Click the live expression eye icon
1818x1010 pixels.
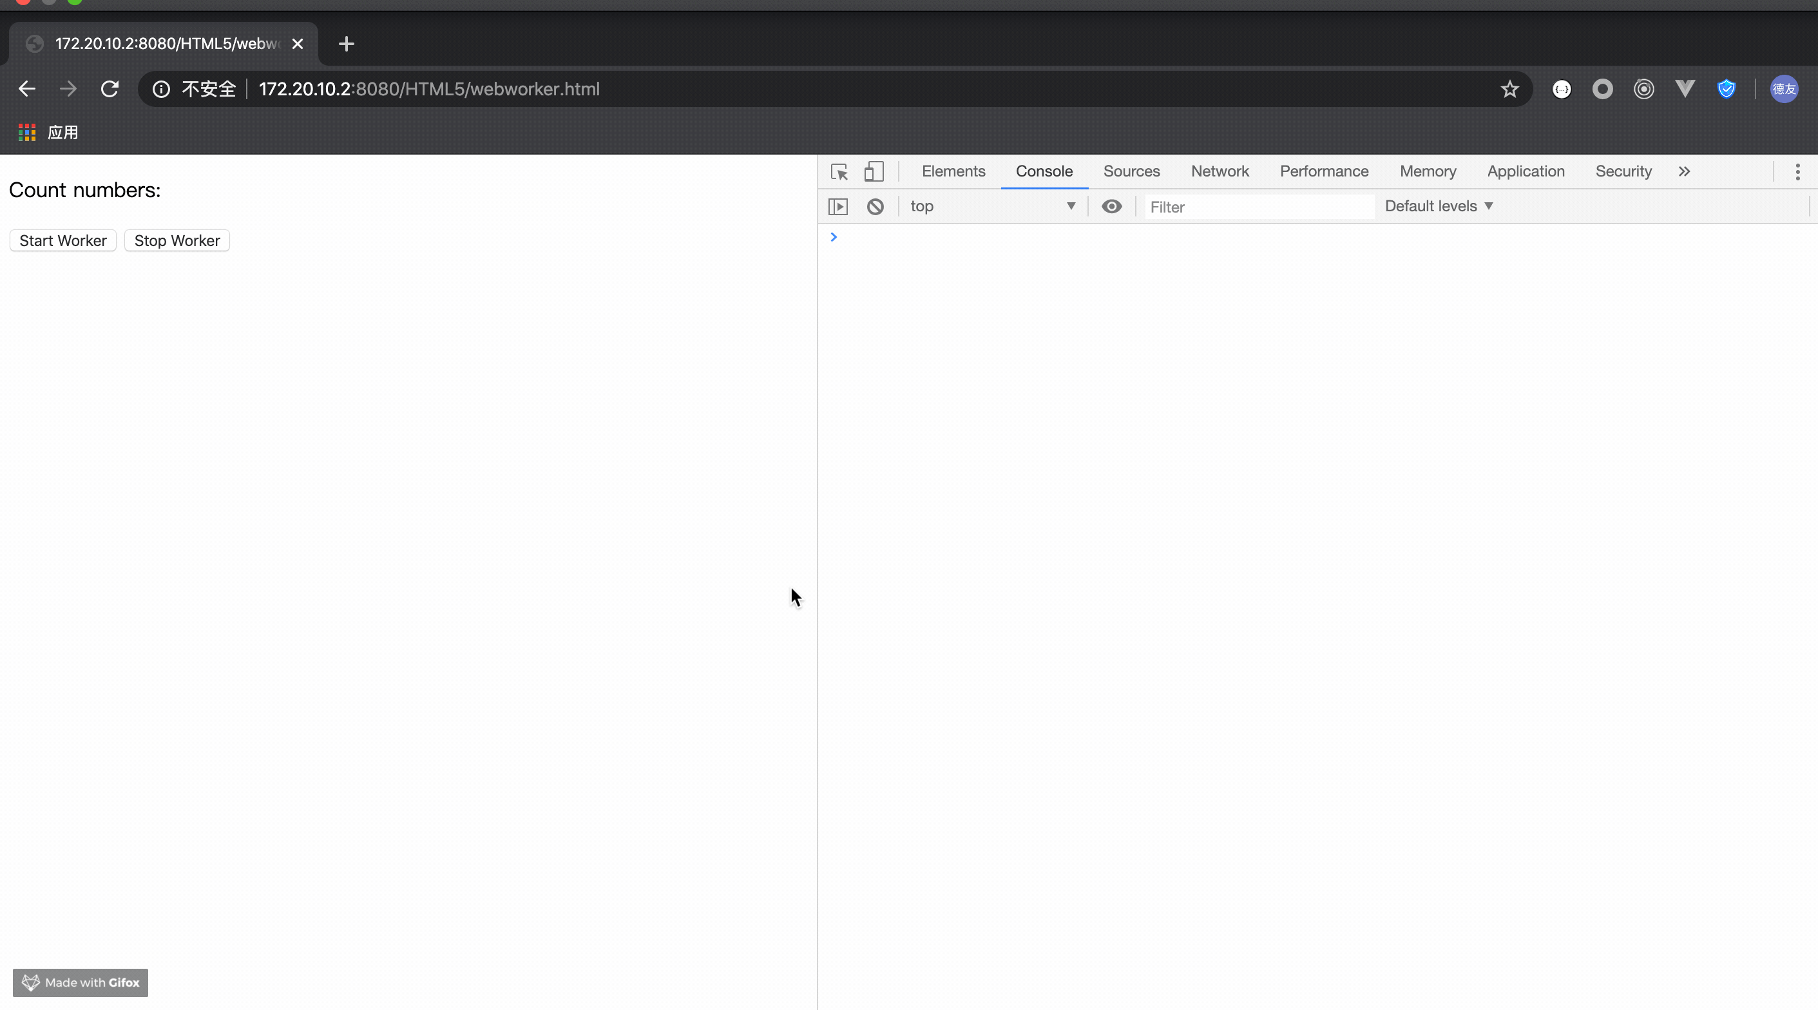click(x=1111, y=207)
